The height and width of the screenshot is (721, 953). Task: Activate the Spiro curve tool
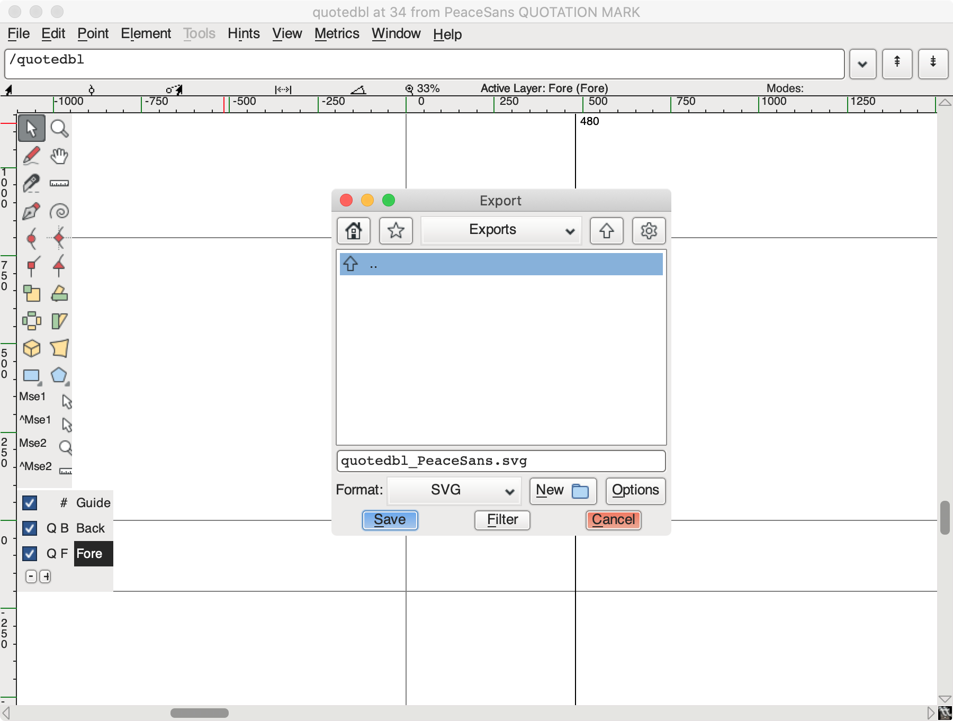pyautogui.click(x=59, y=211)
